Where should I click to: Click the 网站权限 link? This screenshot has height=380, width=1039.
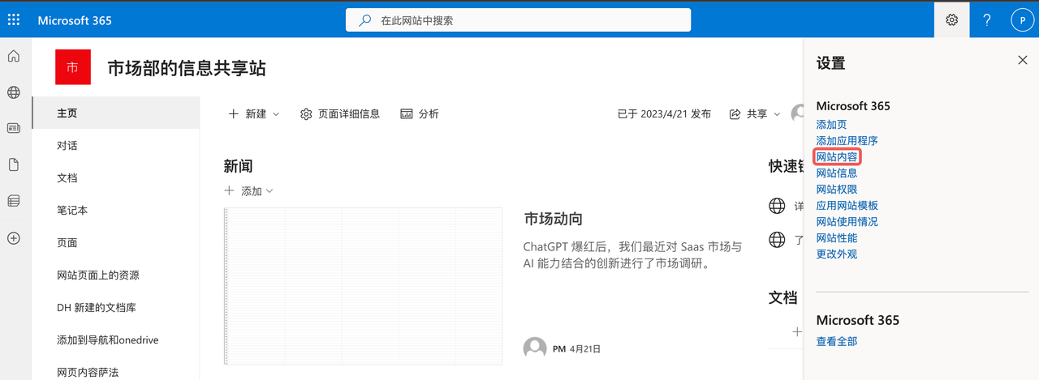click(x=836, y=190)
